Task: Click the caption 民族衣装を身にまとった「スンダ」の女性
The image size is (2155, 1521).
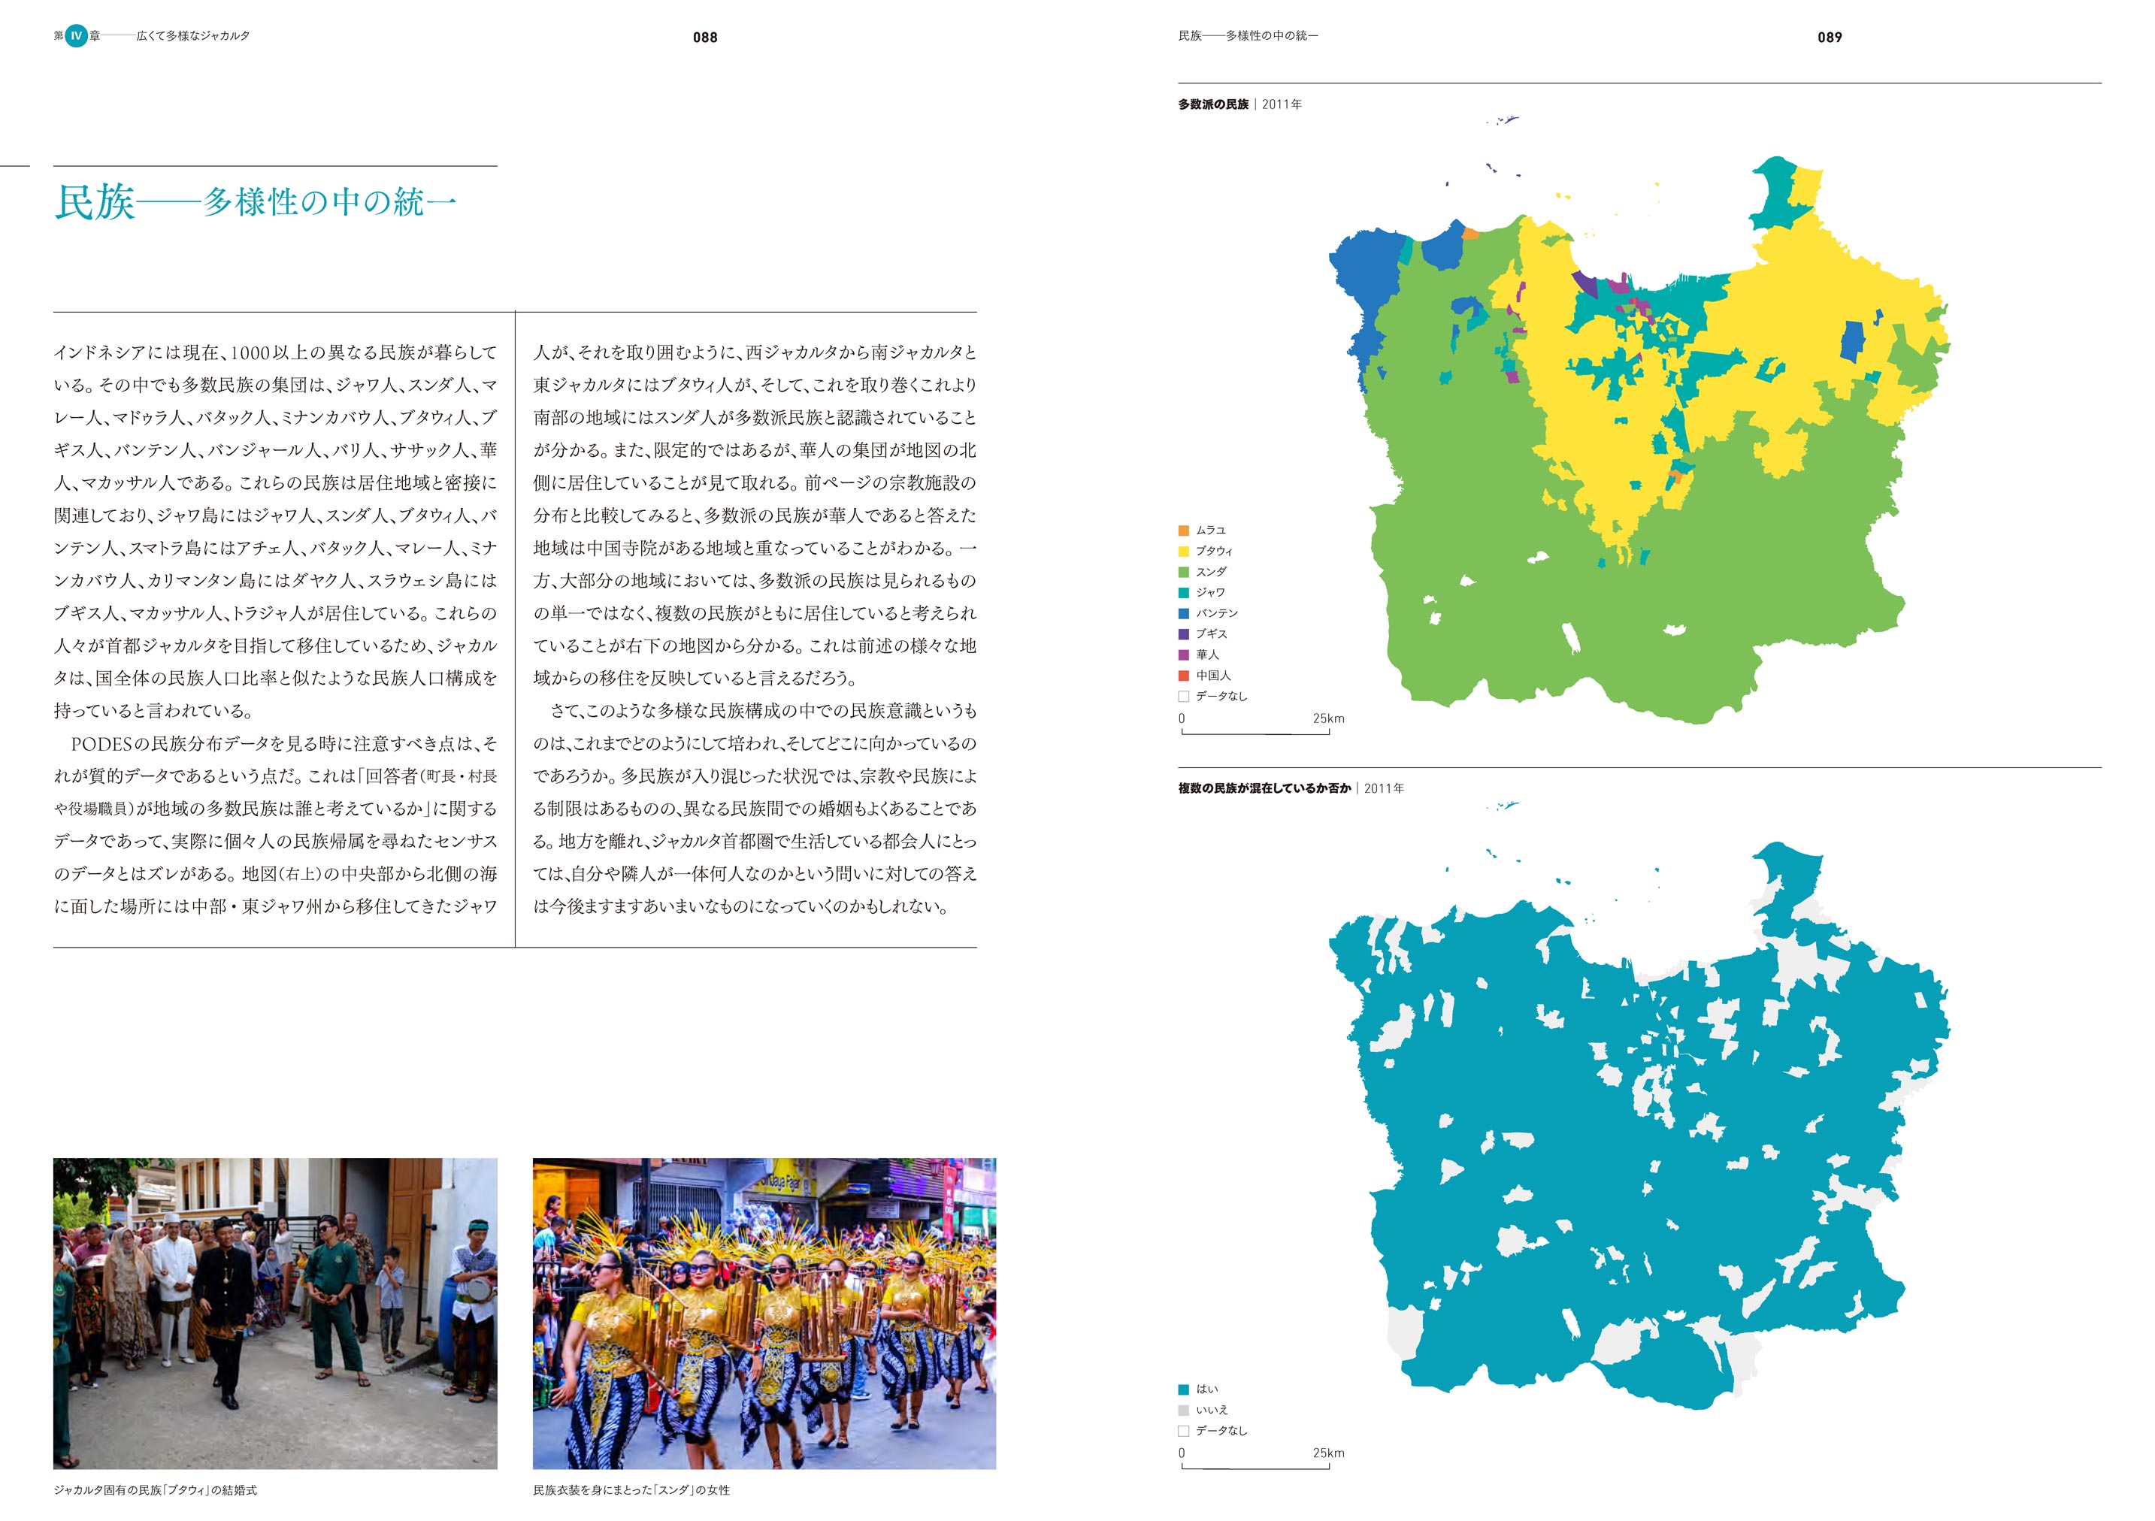Action: (x=631, y=1490)
